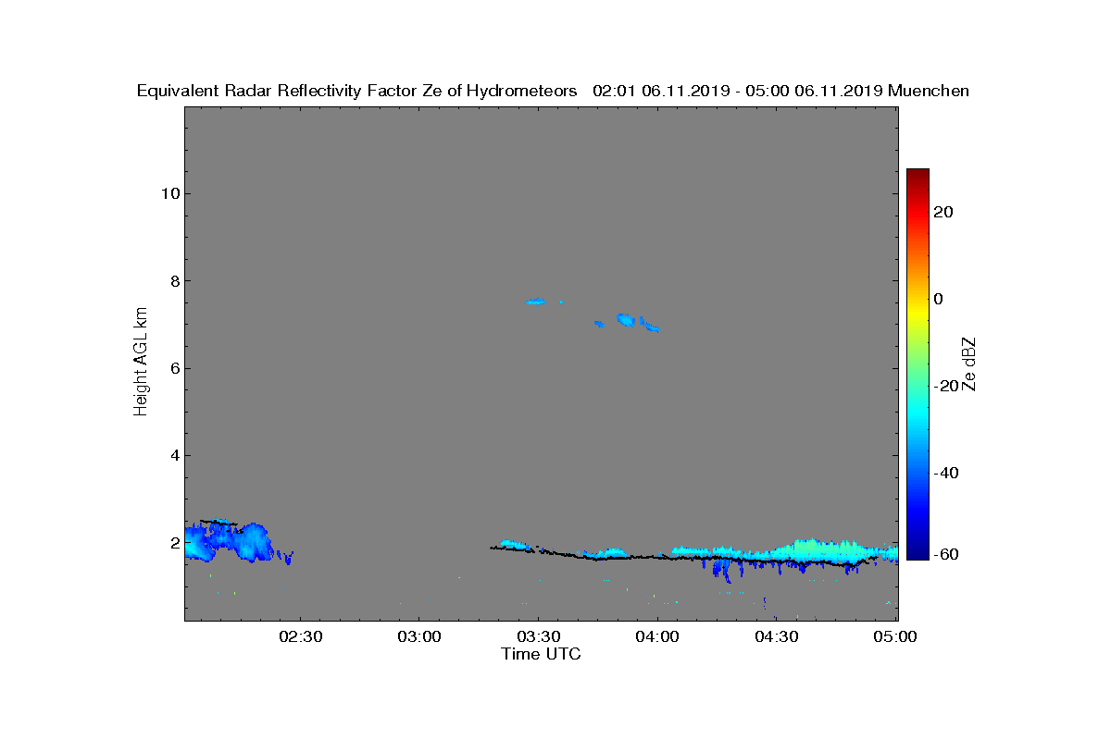Image resolution: width=1111 pixels, height=740 pixels.
Task: Click the high cloud patch near 7.5 km
Action: (536, 302)
